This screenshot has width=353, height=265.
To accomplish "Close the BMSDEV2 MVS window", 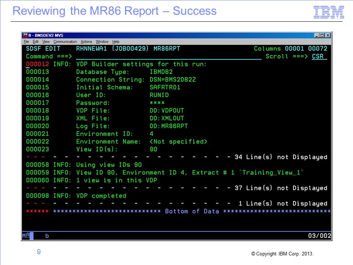I will 328,35.
